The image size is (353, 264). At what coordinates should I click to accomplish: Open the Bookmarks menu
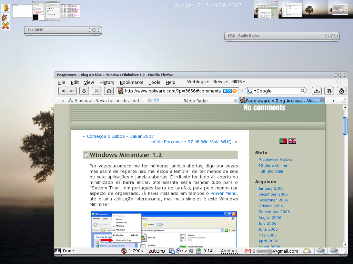pyautogui.click(x=131, y=82)
